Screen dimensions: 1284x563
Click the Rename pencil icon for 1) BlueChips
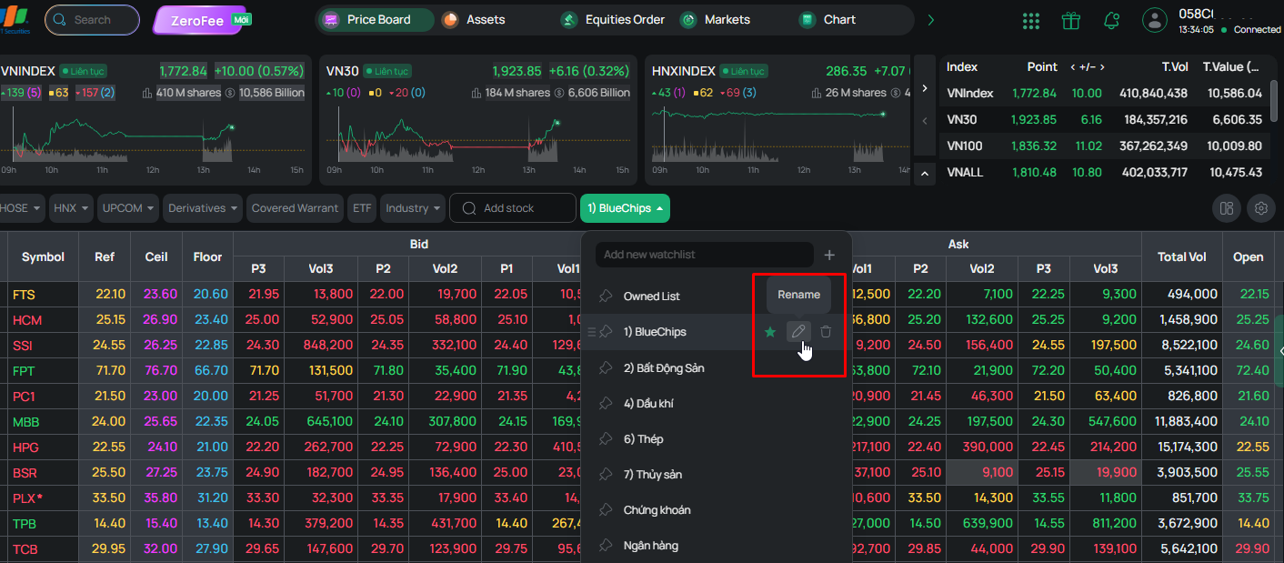(x=797, y=332)
